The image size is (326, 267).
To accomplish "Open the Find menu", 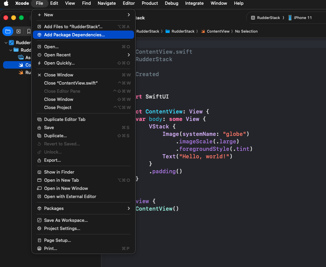I will 86,3.
